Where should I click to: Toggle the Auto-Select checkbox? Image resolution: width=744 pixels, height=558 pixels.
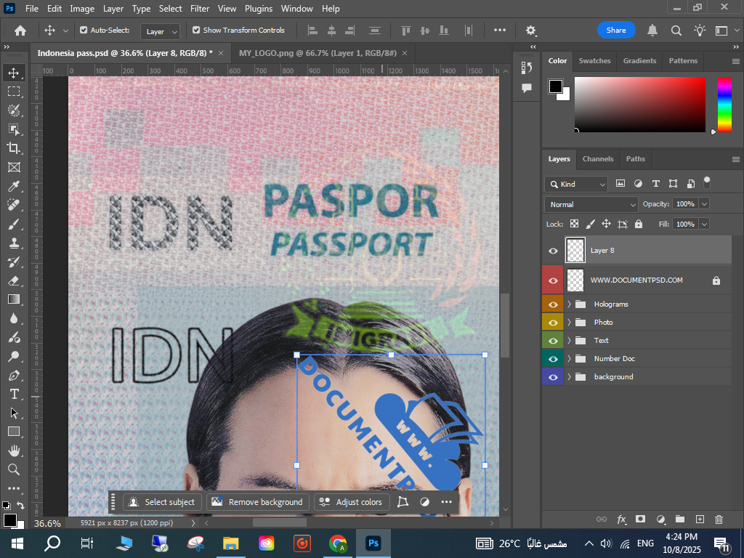84,31
